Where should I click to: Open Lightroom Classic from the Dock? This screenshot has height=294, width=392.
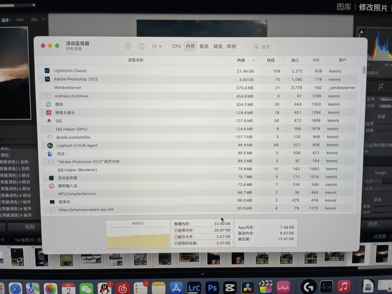[194, 287]
